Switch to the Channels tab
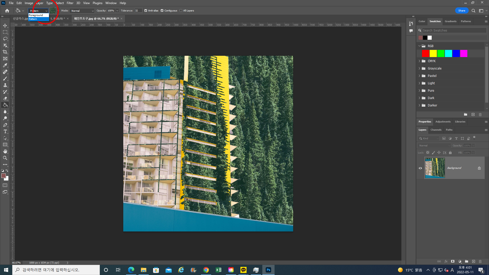This screenshot has height=275, width=489. (x=436, y=130)
